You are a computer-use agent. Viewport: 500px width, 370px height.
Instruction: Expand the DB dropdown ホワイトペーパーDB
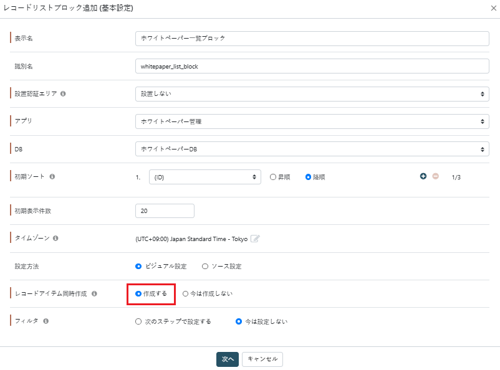[x=312, y=149]
